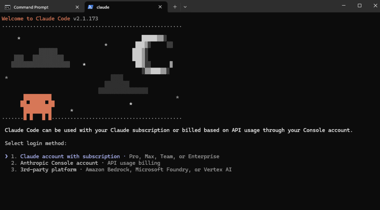Image resolution: width=380 pixels, height=210 pixels.
Task: Minimize the terminal window
Action: click(344, 6)
